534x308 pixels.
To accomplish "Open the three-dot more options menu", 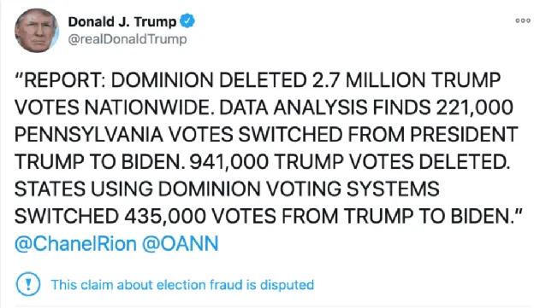I will 522,20.
